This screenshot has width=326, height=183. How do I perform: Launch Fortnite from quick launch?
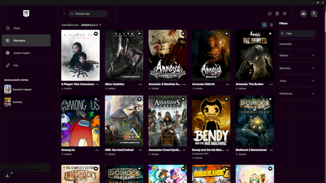pos(13,102)
